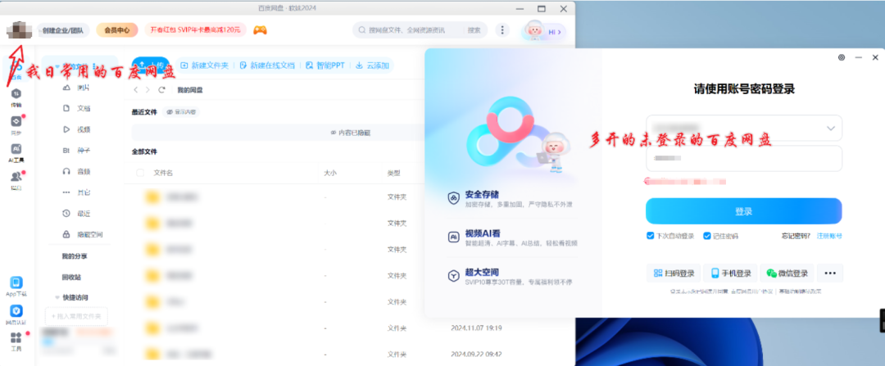This screenshot has width=885, height=366.
Task: Click the password field in login window
Action: tap(744, 159)
